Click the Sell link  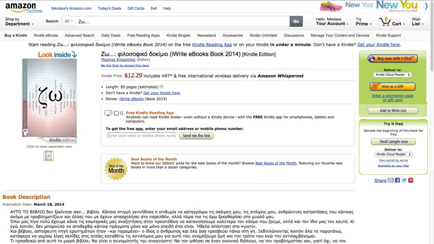pyautogui.click(x=153, y=8)
